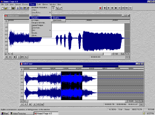Click the Windows Start button
The image size is (155, 115).
[x=5, y=113]
